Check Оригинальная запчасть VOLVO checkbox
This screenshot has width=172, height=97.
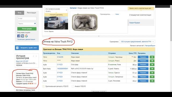44,86
